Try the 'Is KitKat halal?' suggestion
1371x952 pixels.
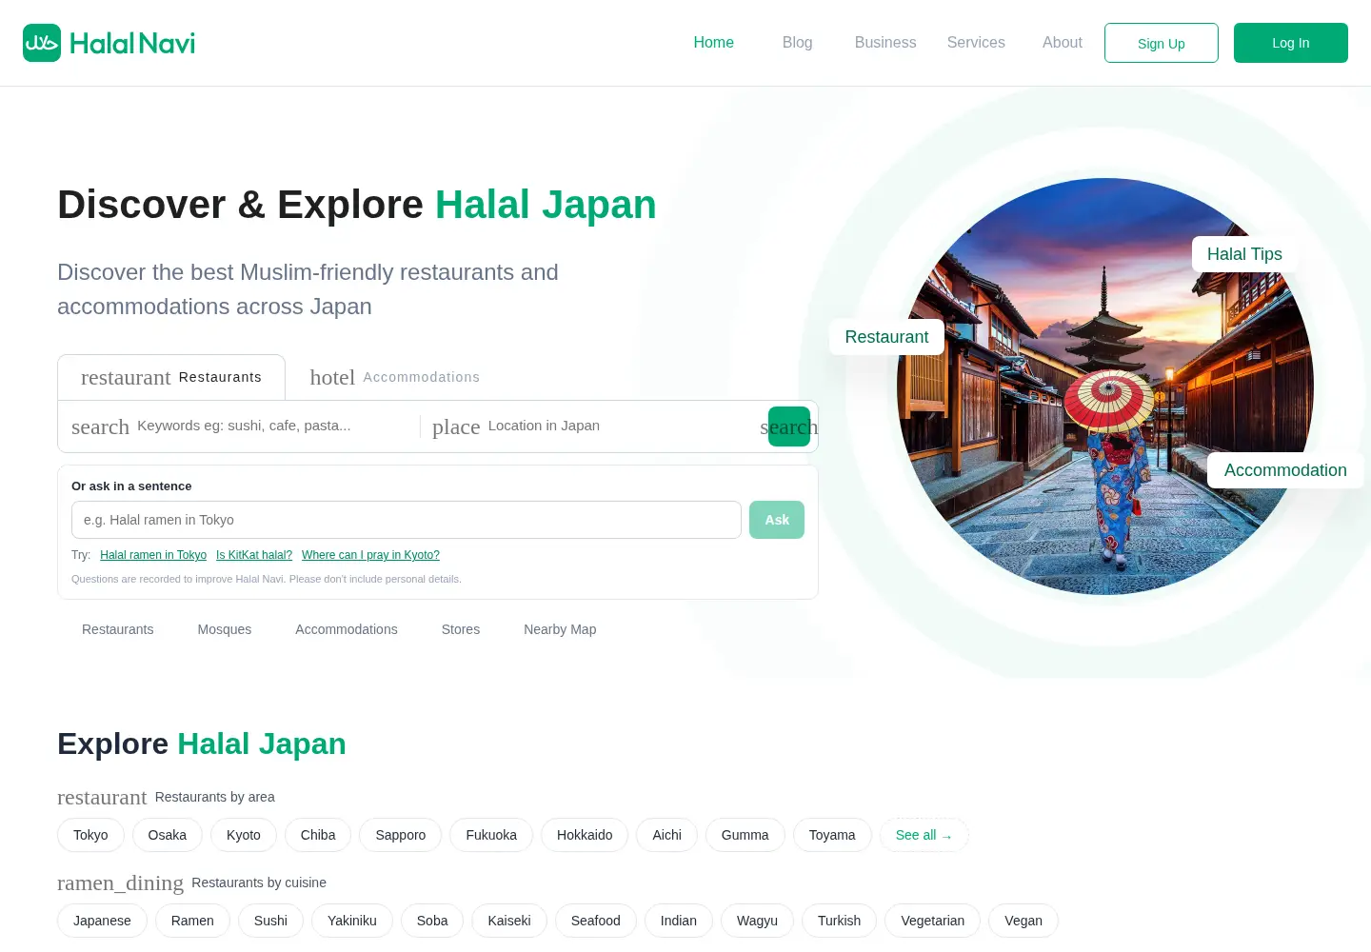click(254, 555)
